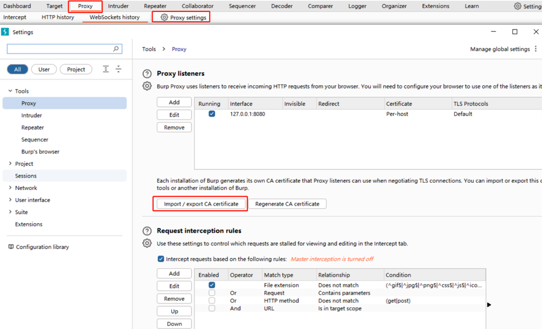The height and width of the screenshot is (329, 542).
Task: Click the black arrow beside interception rules table
Action: click(x=489, y=304)
